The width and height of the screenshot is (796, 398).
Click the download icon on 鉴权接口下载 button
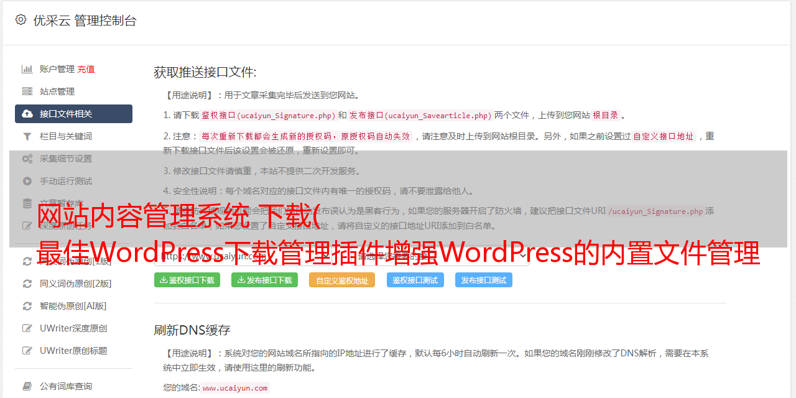164,280
